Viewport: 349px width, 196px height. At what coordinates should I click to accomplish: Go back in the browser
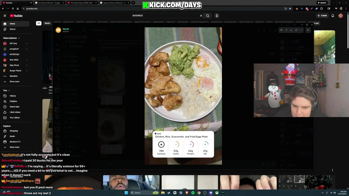coord(3,8)
